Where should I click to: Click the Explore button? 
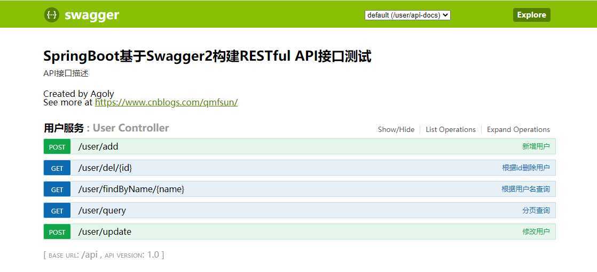click(x=531, y=15)
